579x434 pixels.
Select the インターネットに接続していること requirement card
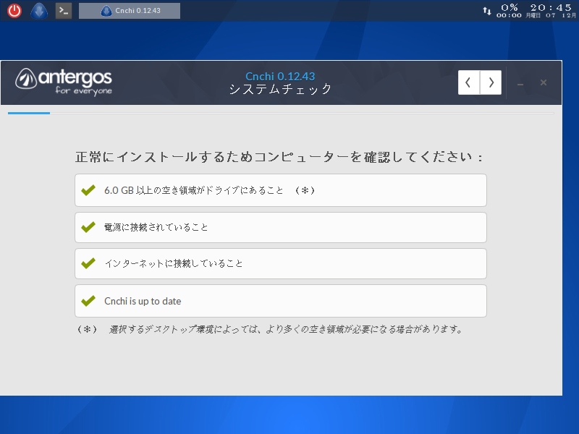point(281,263)
